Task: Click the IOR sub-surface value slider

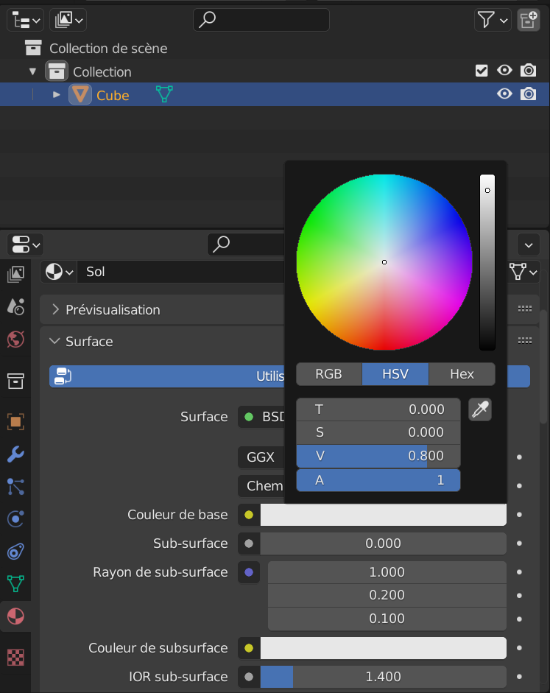Action: (383, 677)
